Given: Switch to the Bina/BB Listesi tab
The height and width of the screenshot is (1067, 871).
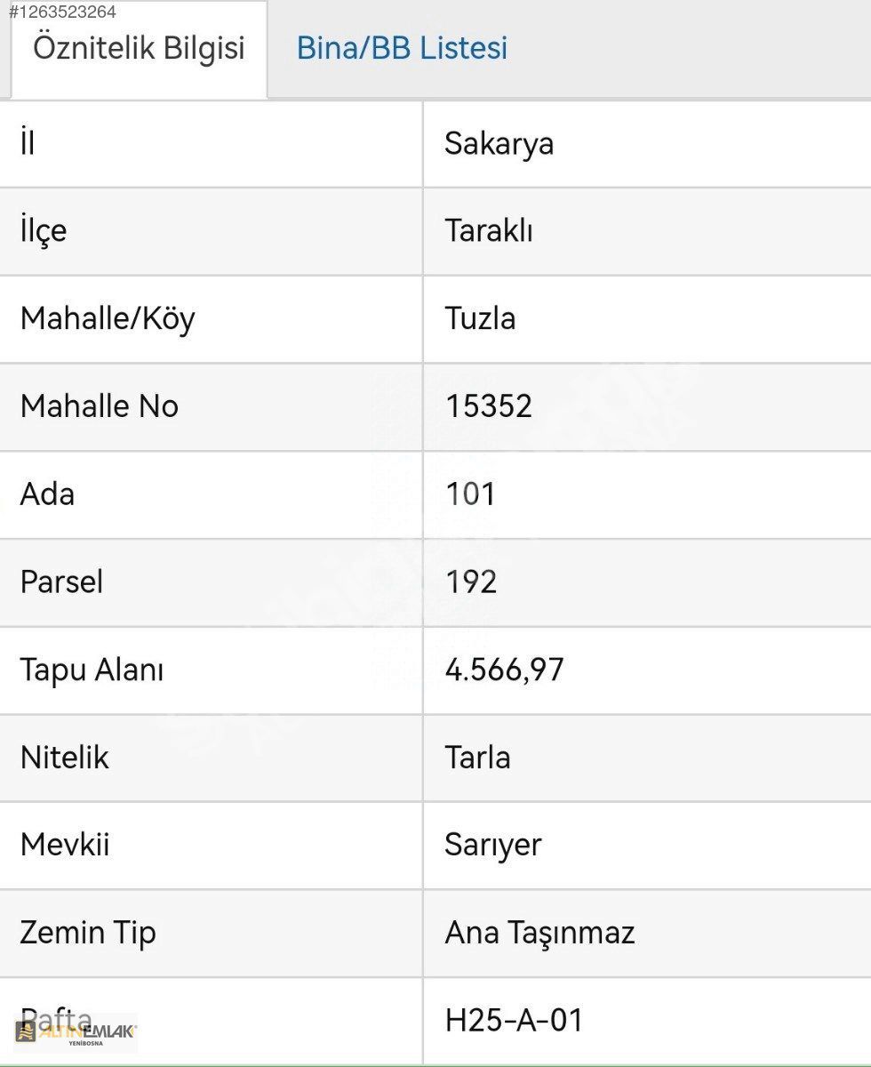Looking at the screenshot, I should [x=402, y=48].
